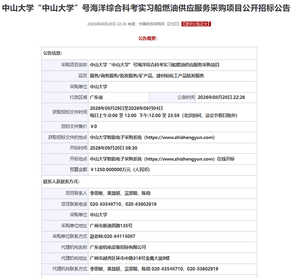Click the 公告信息 section header
This screenshot has height=278, width=298.
tap(53, 53)
